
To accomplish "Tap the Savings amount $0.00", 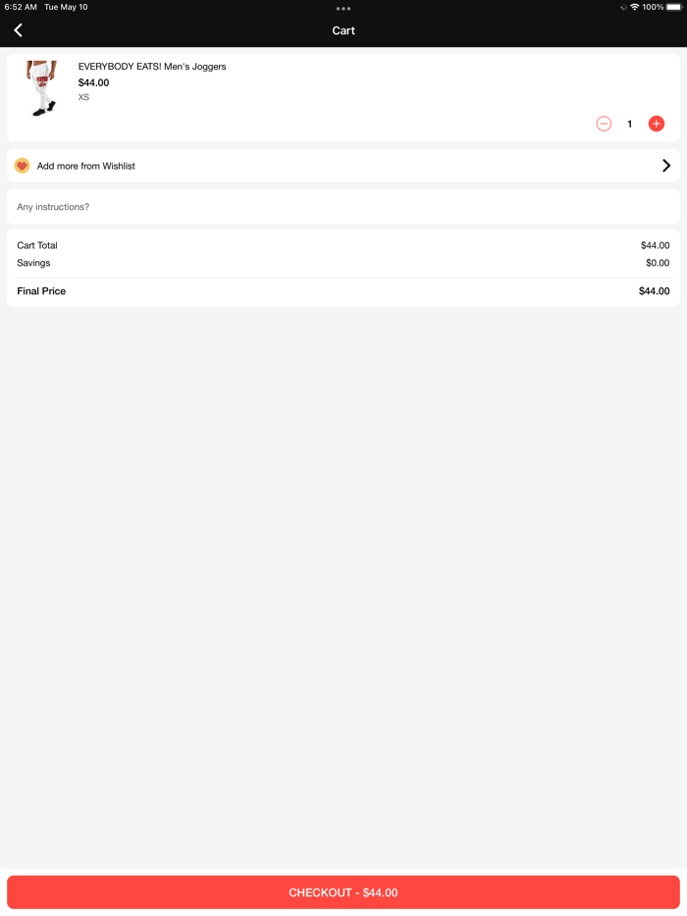I will 657,263.
